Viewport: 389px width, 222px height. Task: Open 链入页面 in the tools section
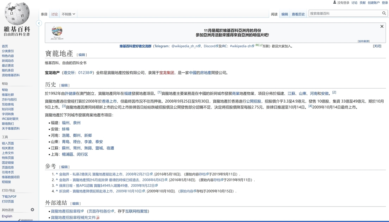click(x=8, y=143)
